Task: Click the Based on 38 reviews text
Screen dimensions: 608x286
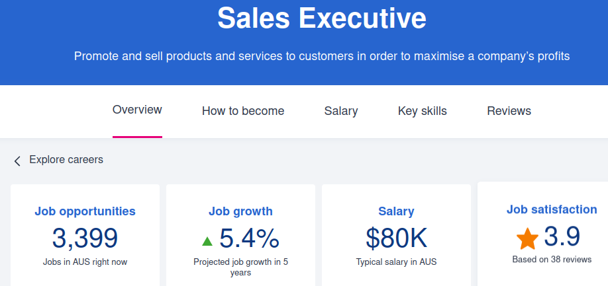Action: tap(552, 260)
